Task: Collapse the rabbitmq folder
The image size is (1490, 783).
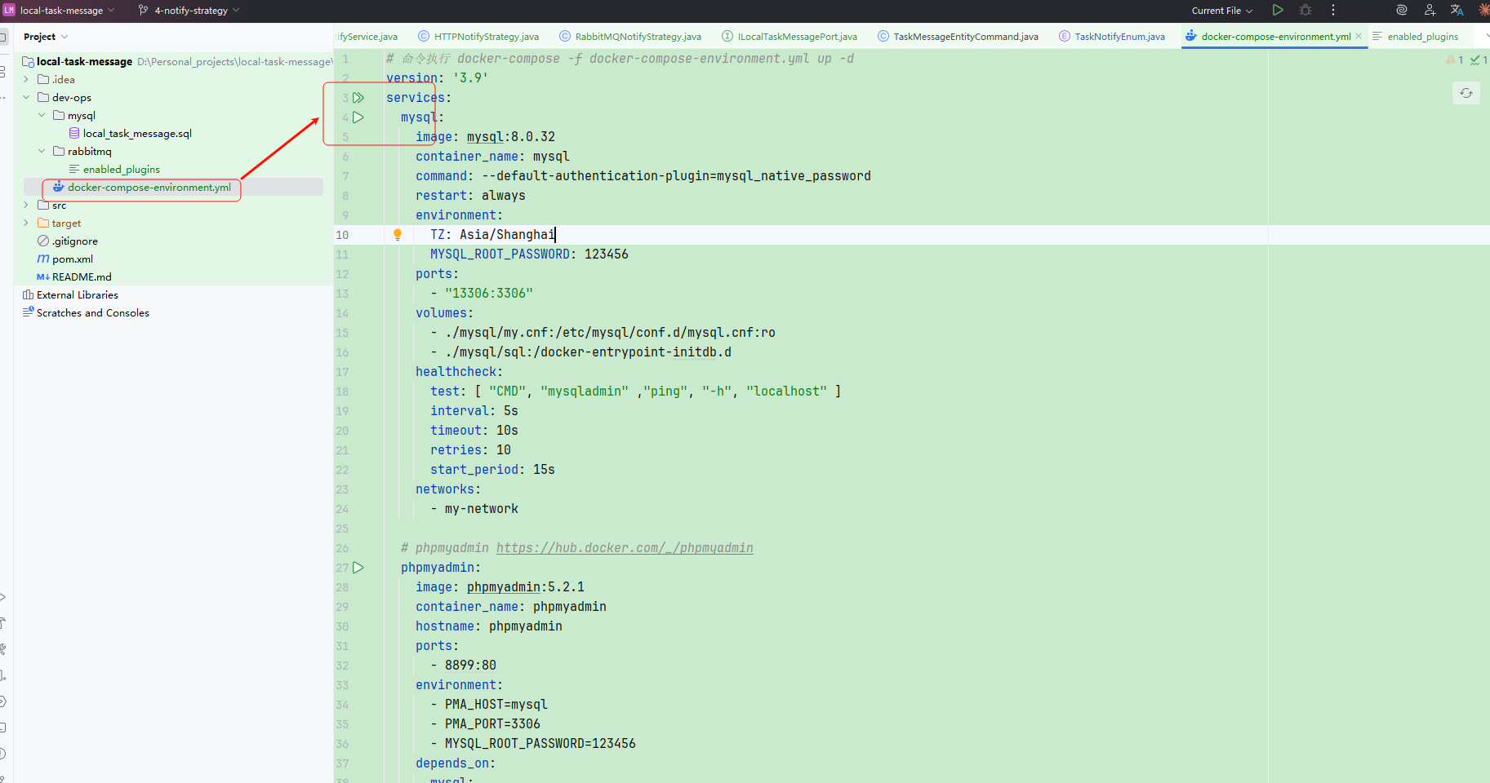Action: pyautogui.click(x=42, y=151)
